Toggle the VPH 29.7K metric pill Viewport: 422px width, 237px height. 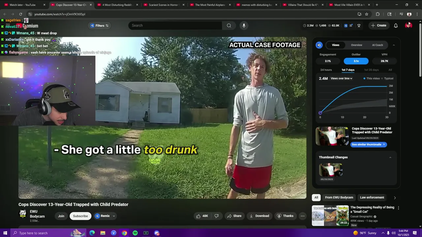point(384,61)
